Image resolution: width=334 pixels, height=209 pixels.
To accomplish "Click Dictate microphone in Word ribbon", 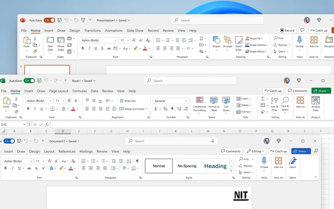I will click(x=264, y=160).
